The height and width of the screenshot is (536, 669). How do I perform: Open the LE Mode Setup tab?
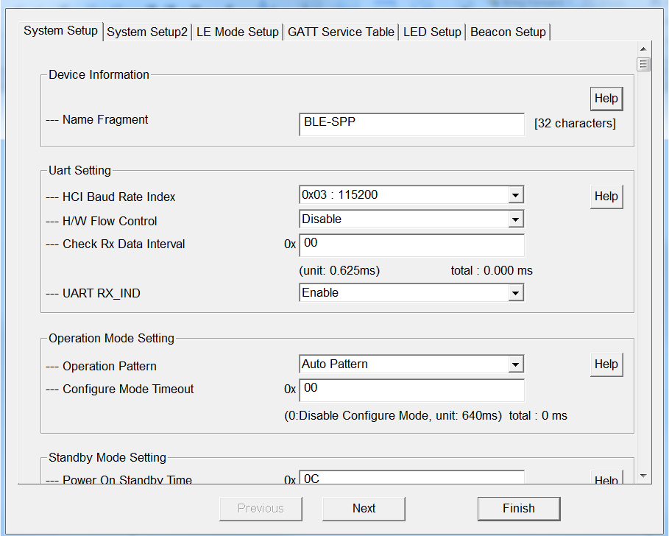point(237,32)
